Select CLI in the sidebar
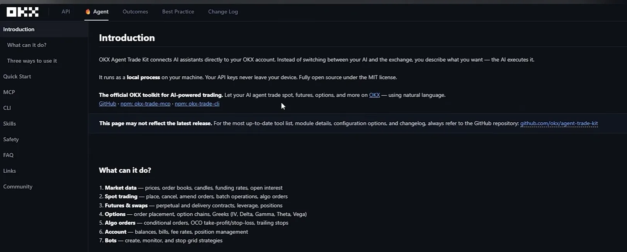 click(7, 108)
